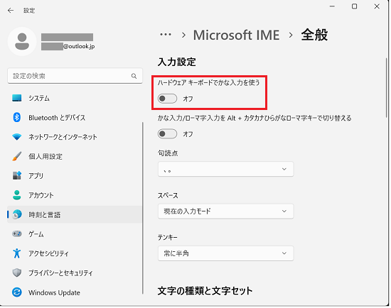Click the Windows Update sync icon

pos(17,292)
